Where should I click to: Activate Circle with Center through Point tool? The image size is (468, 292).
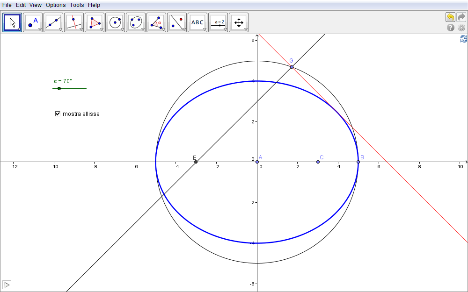pos(115,22)
